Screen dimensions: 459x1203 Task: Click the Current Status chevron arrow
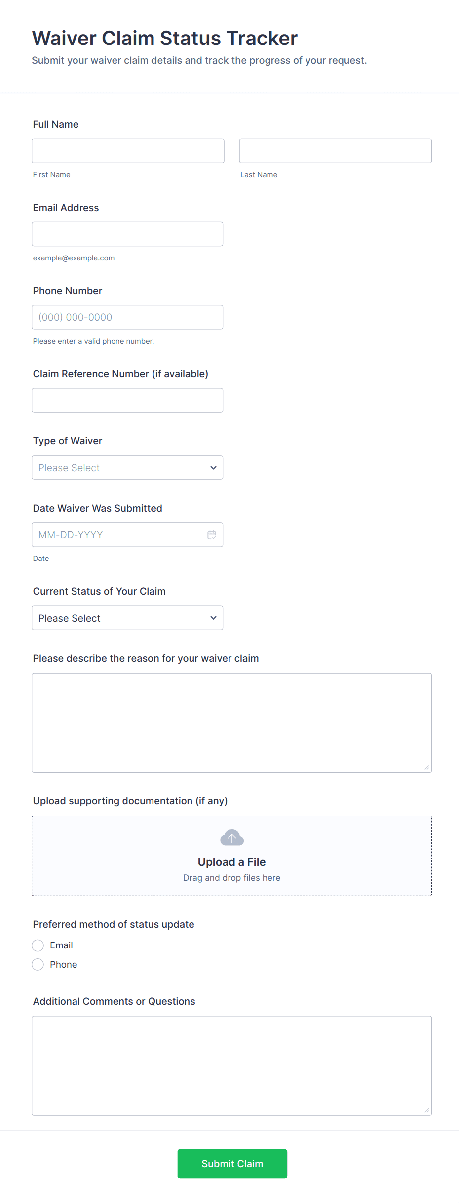[213, 618]
